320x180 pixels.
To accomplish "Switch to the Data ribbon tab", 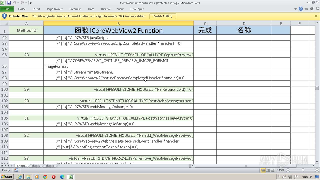I will (91, 9).
